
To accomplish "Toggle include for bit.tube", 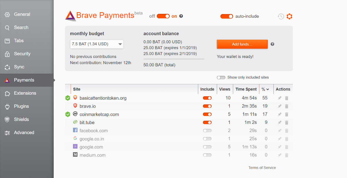I will pos(207,122).
